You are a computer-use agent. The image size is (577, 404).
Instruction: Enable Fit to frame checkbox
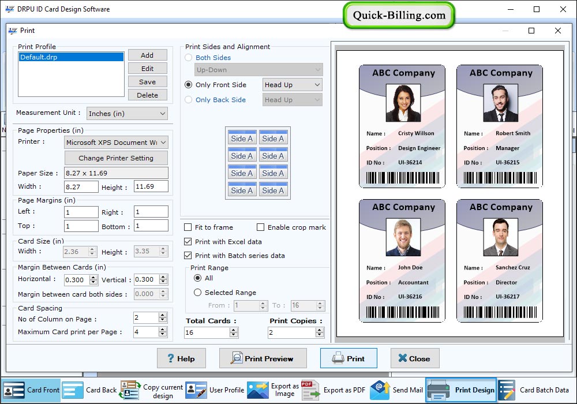pyautogui.click(x=188, y=227)
